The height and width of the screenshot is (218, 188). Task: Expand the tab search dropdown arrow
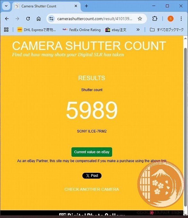click(x=6, y=6)
